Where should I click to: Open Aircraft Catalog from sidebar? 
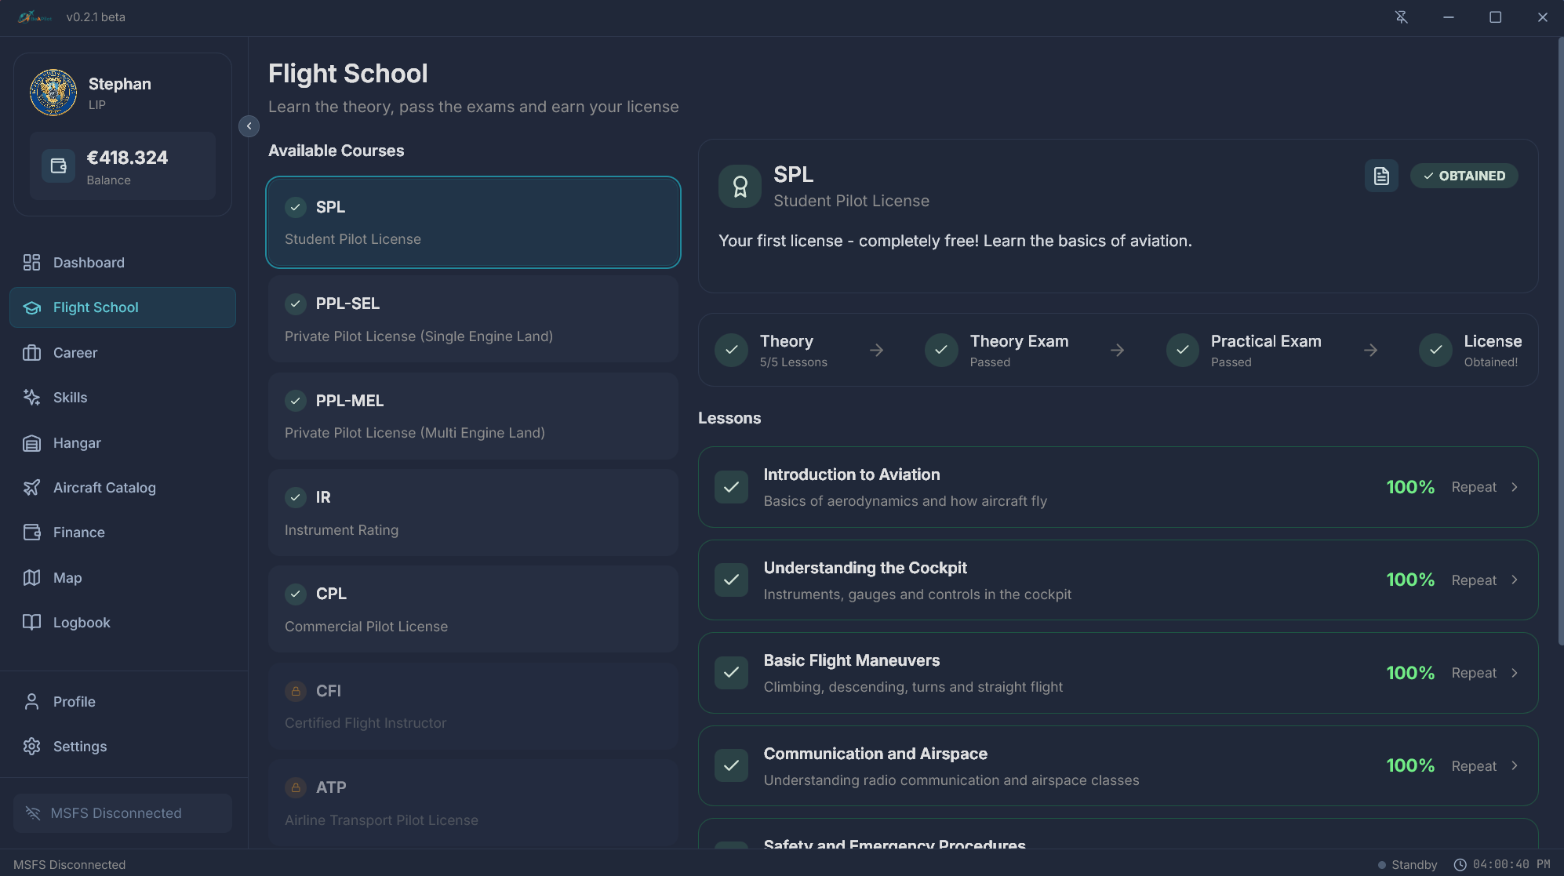click(x=104, y=488)
